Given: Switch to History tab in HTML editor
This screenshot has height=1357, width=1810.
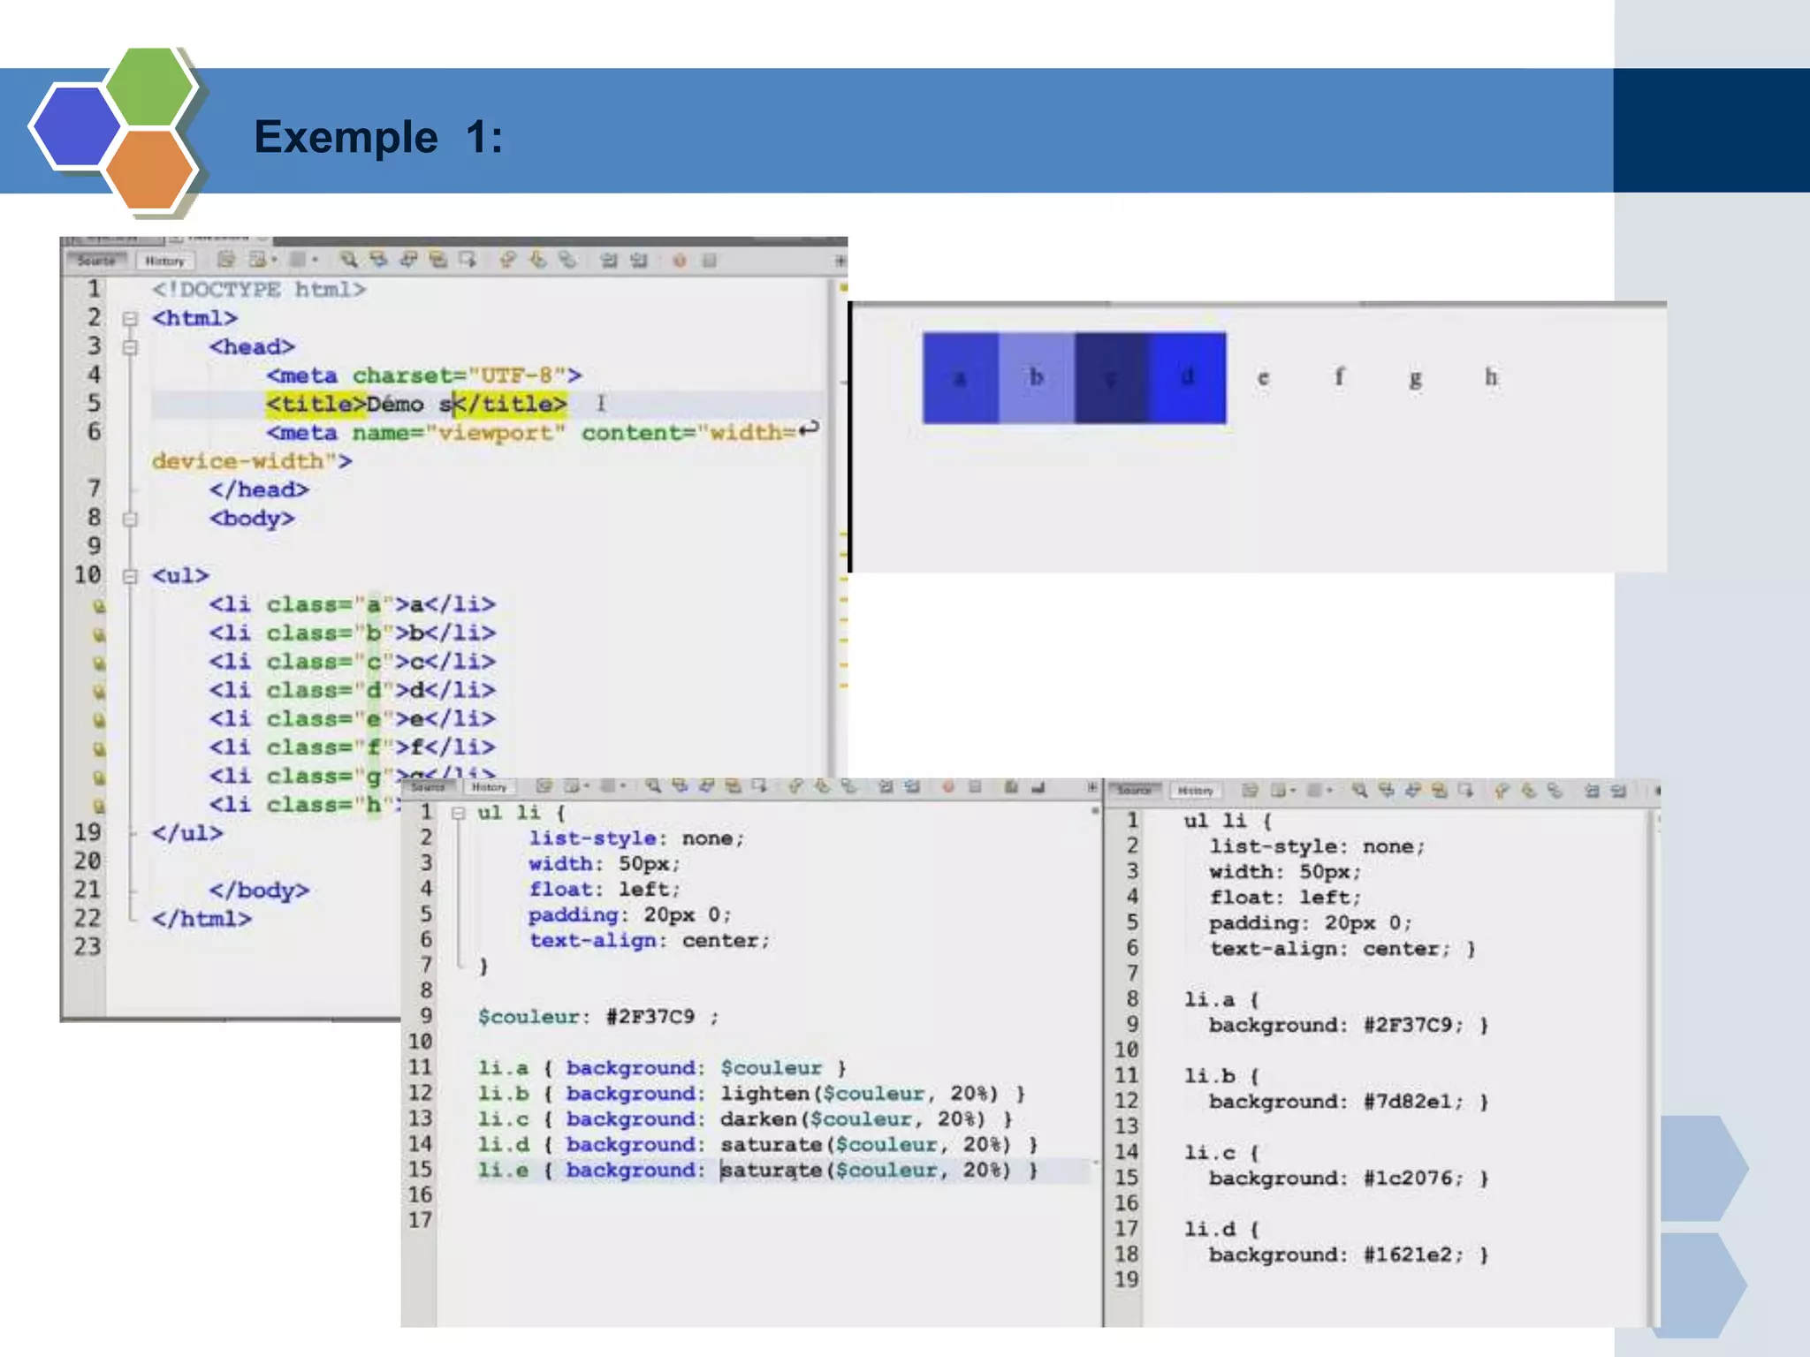Looking at the screenshot, I should (164, 261).
